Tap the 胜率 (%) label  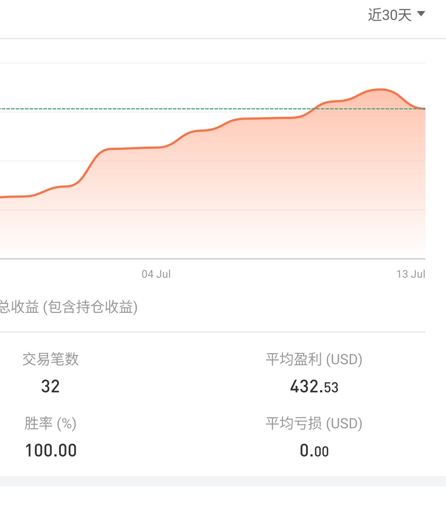[51, 423]
